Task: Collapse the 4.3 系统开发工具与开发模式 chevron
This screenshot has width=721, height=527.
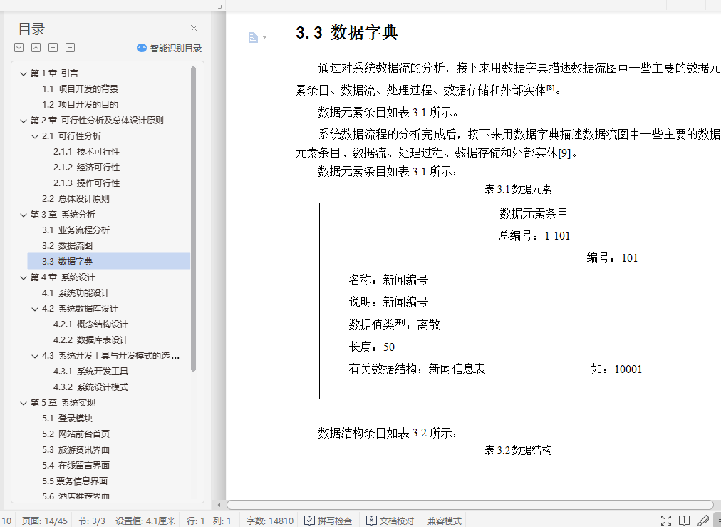Action: pos(35,357)
